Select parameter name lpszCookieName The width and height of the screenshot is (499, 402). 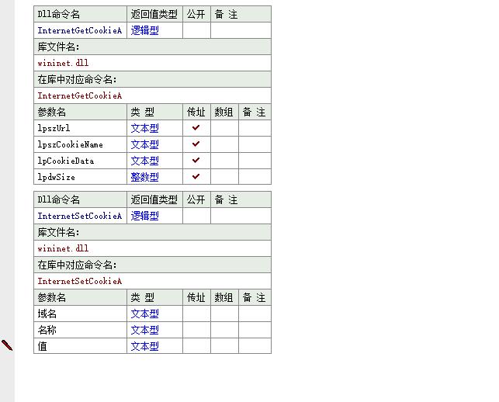pyautogui.click(x=70, y=144)
